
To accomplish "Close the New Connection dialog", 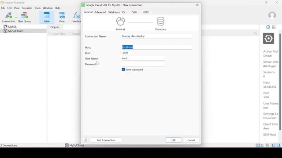I will coord(197,5).
